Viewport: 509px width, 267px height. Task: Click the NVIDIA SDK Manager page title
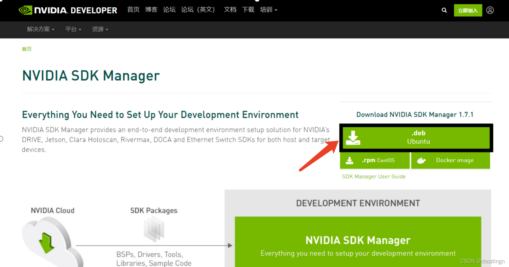pos(91,76)
